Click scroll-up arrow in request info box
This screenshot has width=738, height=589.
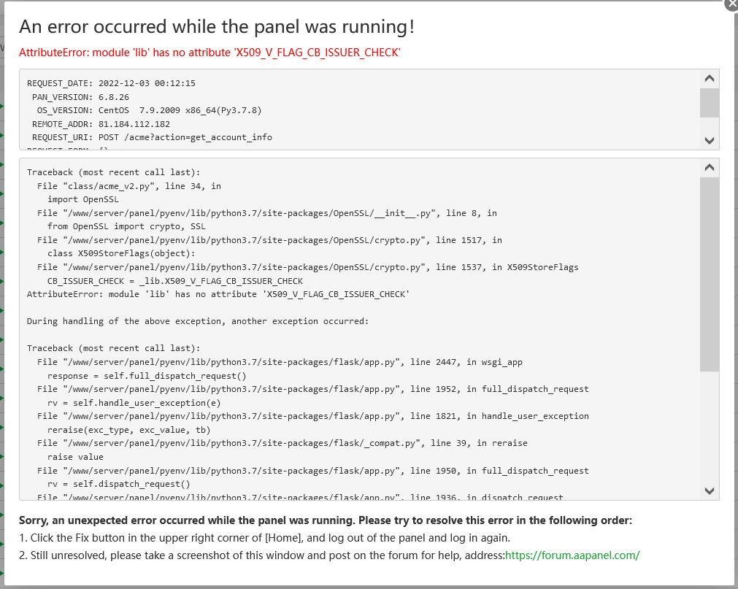coord(709,79)
